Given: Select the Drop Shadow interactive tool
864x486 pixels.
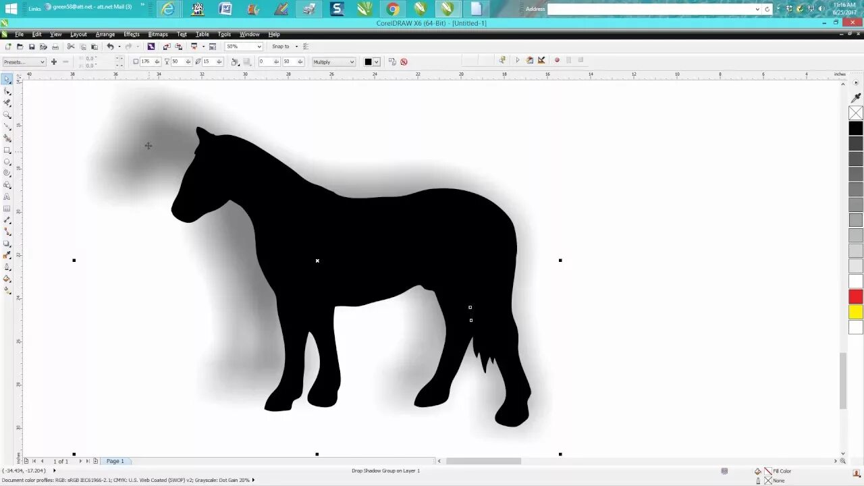Looking at the screenshot, I should click(7, 243).
